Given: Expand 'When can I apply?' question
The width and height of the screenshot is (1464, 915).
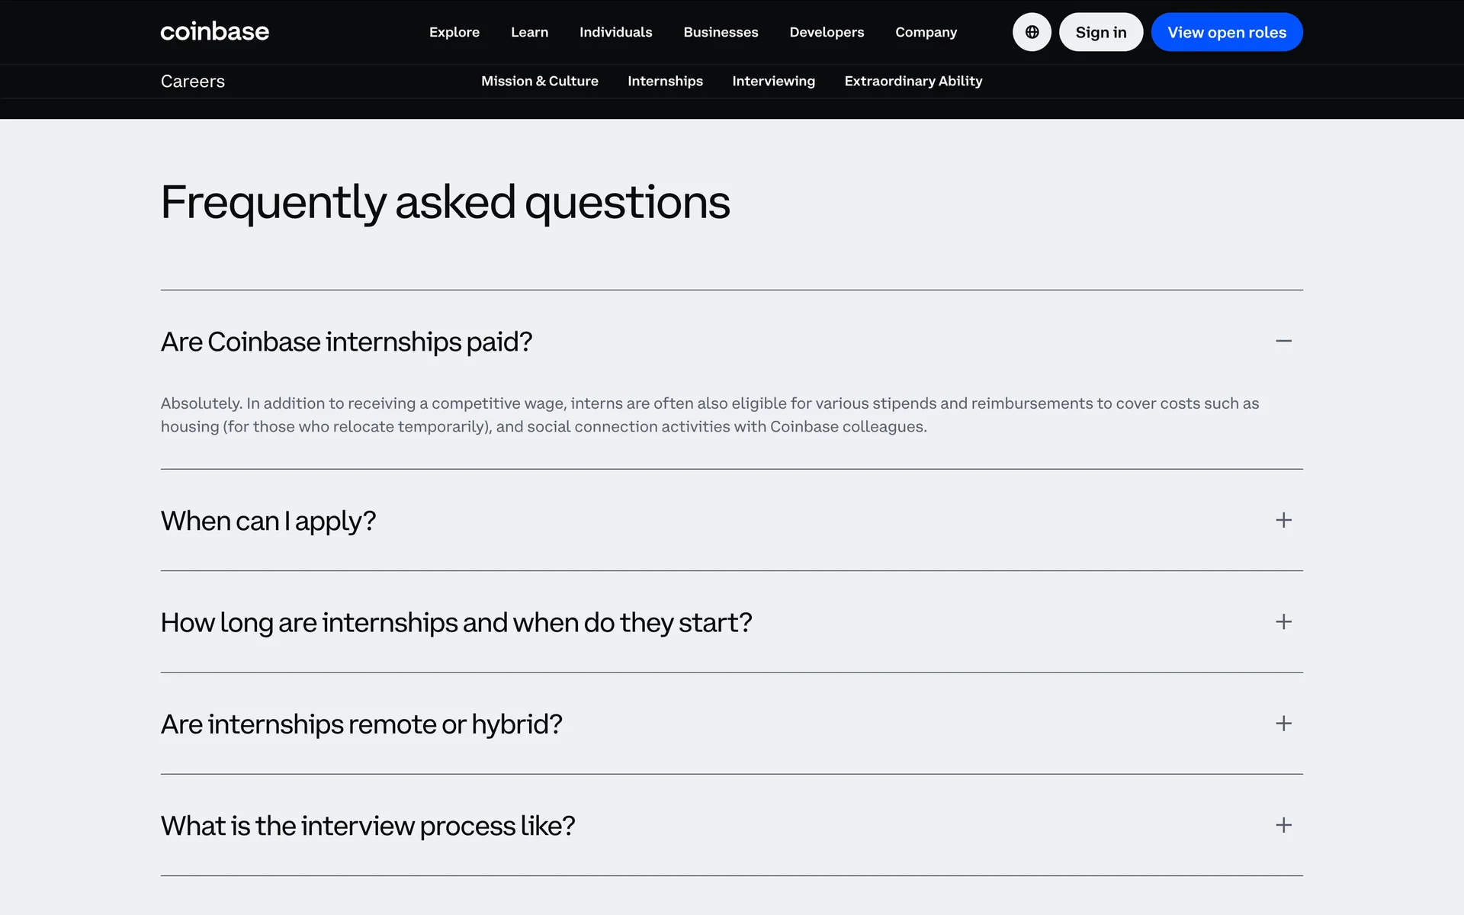Looking at the screenshot, I should [268, 521].
